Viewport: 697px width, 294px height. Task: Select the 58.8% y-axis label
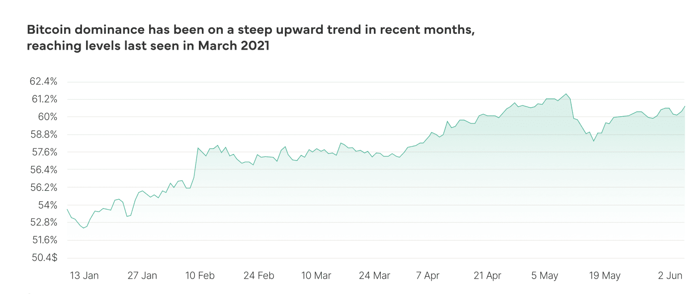point(44,135)
